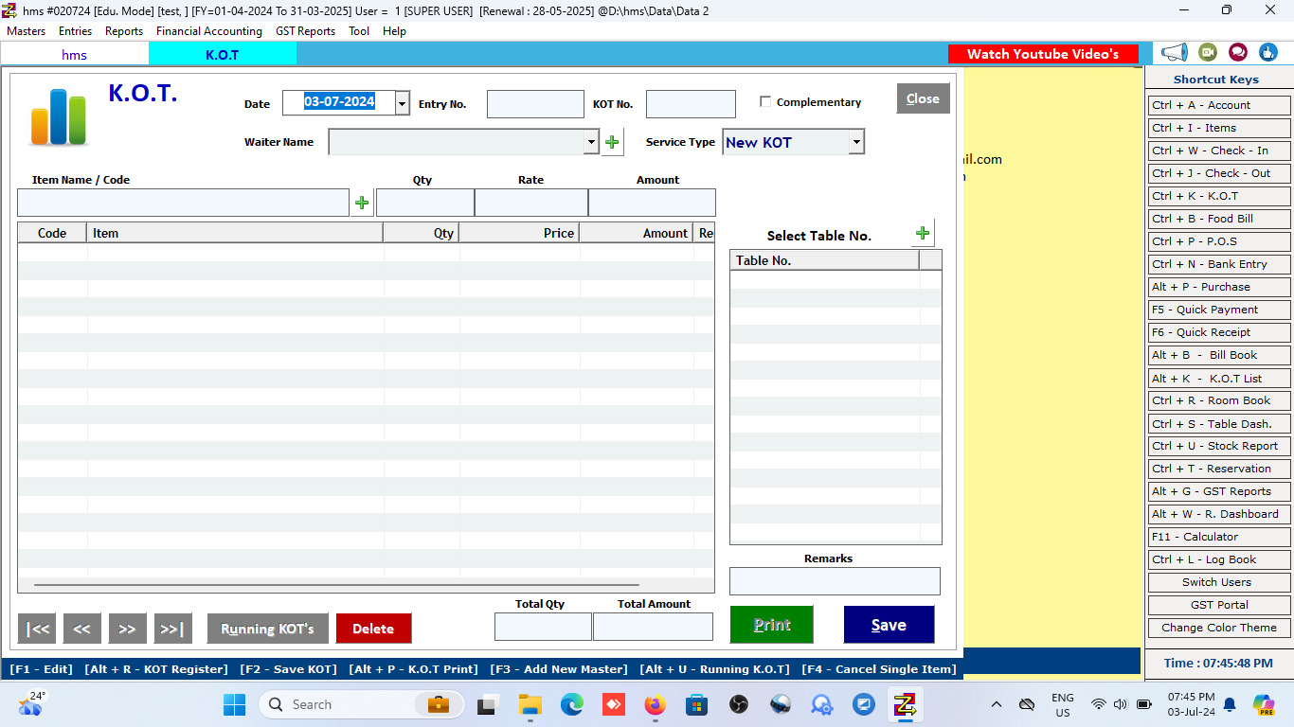Screen dimensions: 1294x727
Task: Click Change Color Theme shortcut
Action: coord(1218,628)
